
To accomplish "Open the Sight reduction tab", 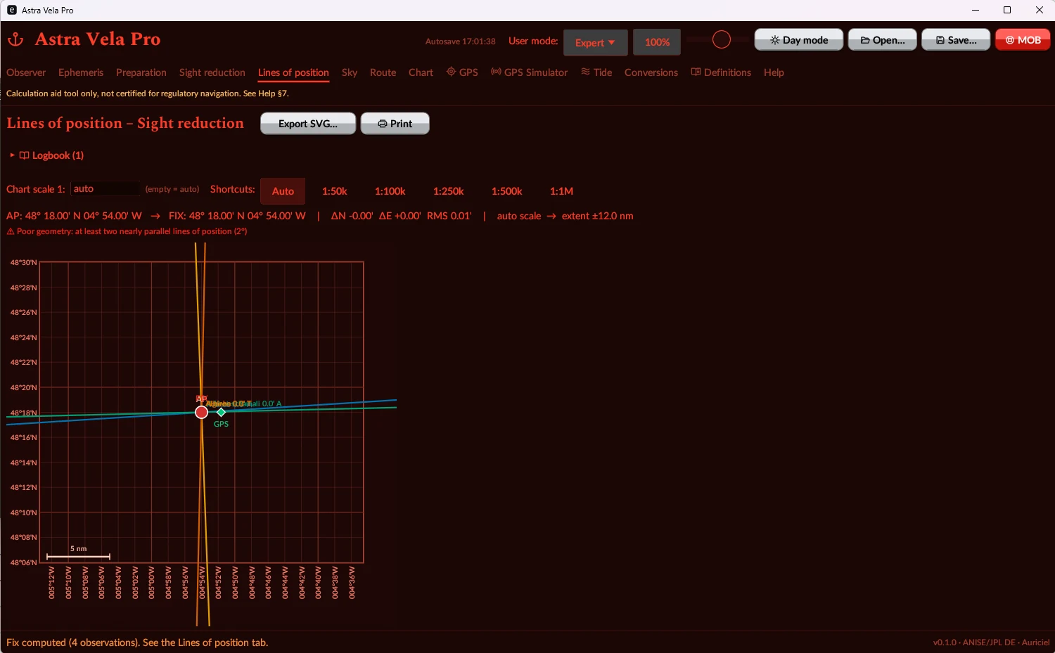I will click(212, 72).
